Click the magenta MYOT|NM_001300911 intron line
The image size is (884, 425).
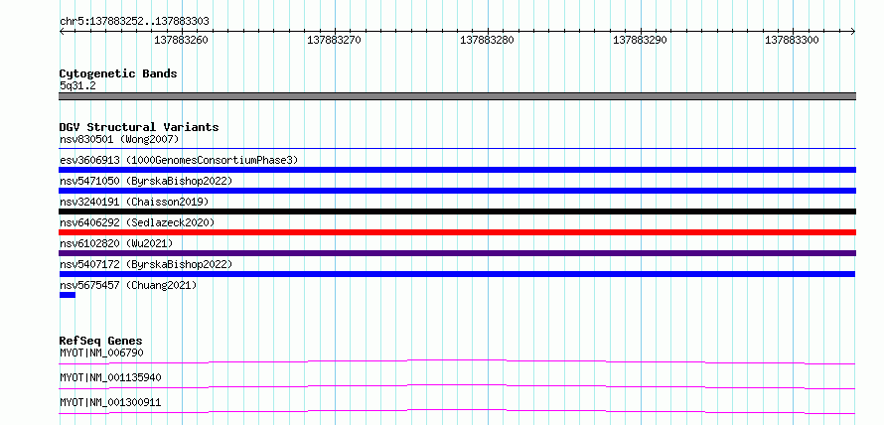click(x=458, y=411)
